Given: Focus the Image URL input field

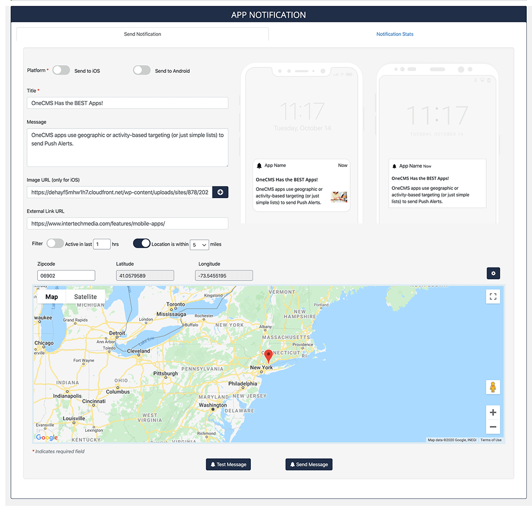Looking at the screenshot, I should [x=119, y=193].
